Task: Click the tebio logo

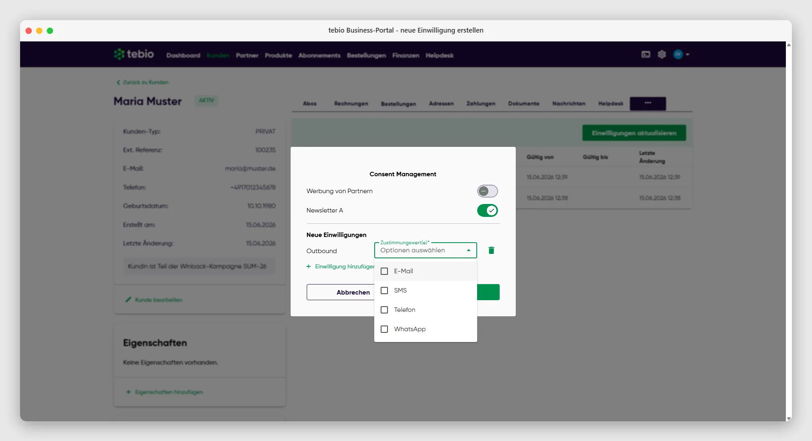Action: 134,54
